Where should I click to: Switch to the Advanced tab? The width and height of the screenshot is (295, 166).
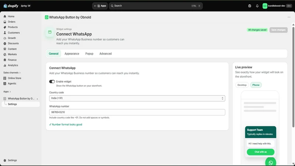105,53
